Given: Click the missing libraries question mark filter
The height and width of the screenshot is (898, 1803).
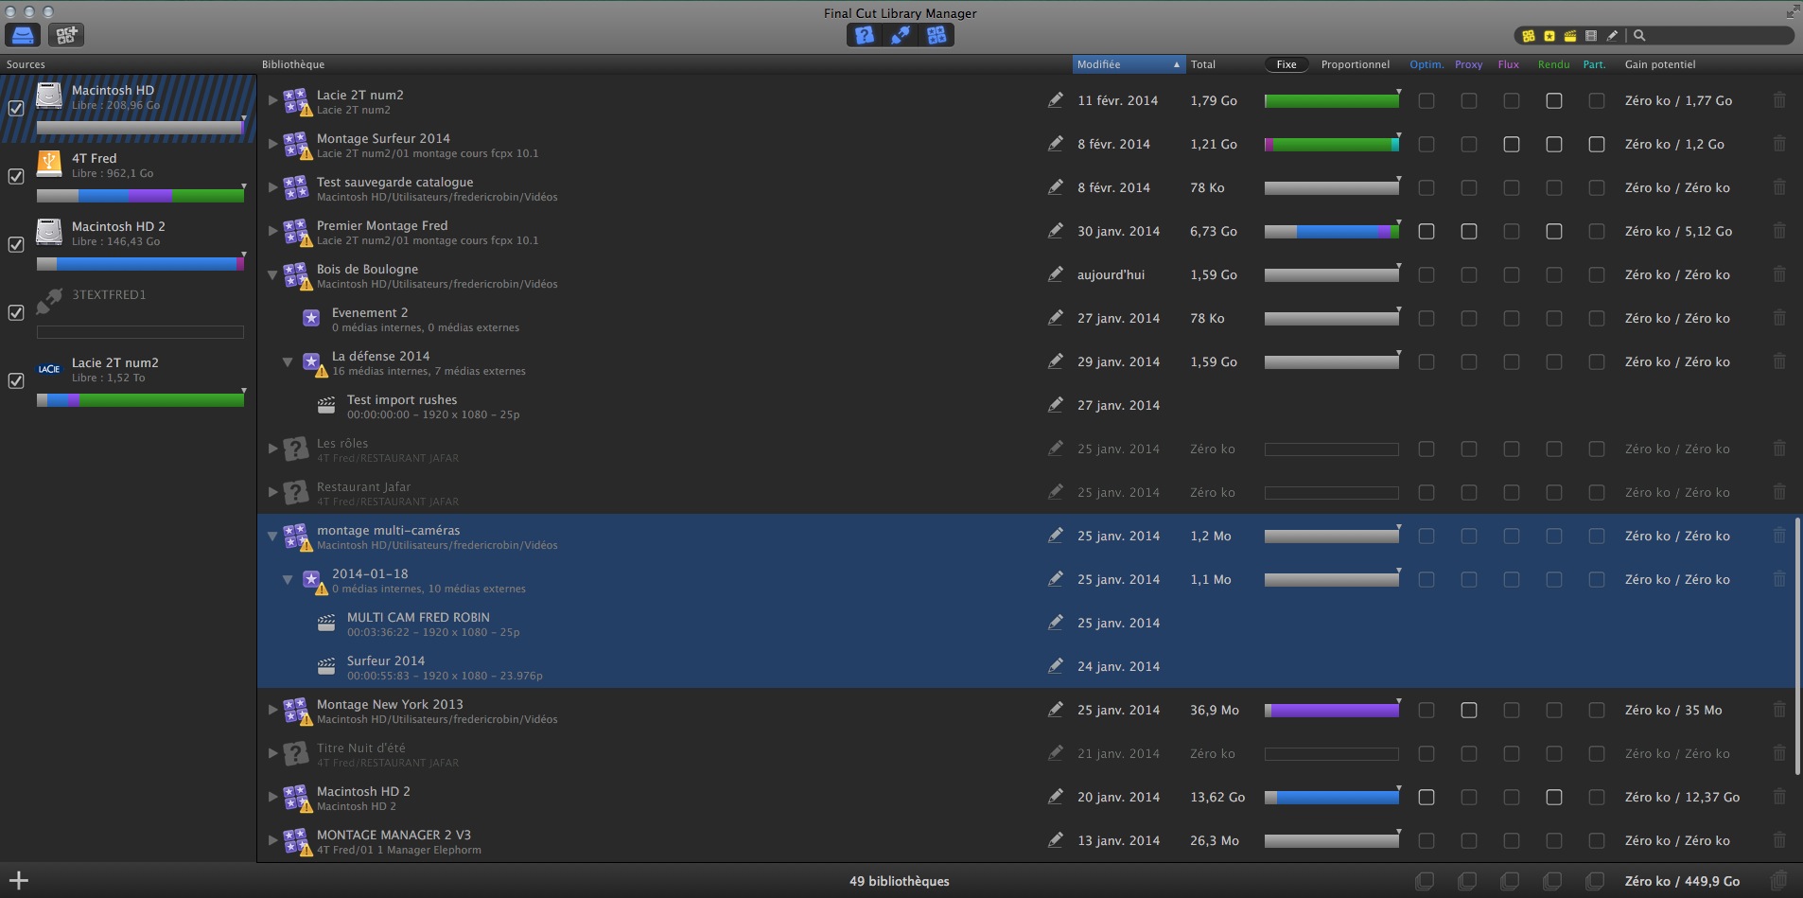Looking at the screenshot, I should click(864, 35).
